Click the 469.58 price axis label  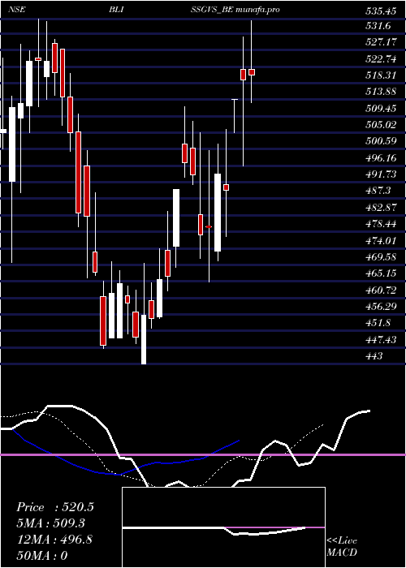[381, 257]
